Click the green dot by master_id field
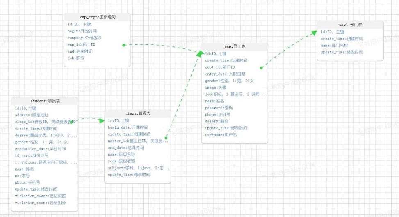The height and width of the screenshot is (217, 399). tap(166, 138)
